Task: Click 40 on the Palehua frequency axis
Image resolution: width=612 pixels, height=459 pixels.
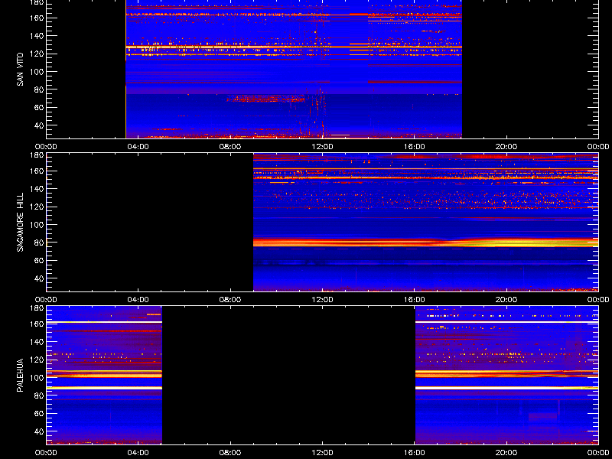Action: tap(39, 431)
